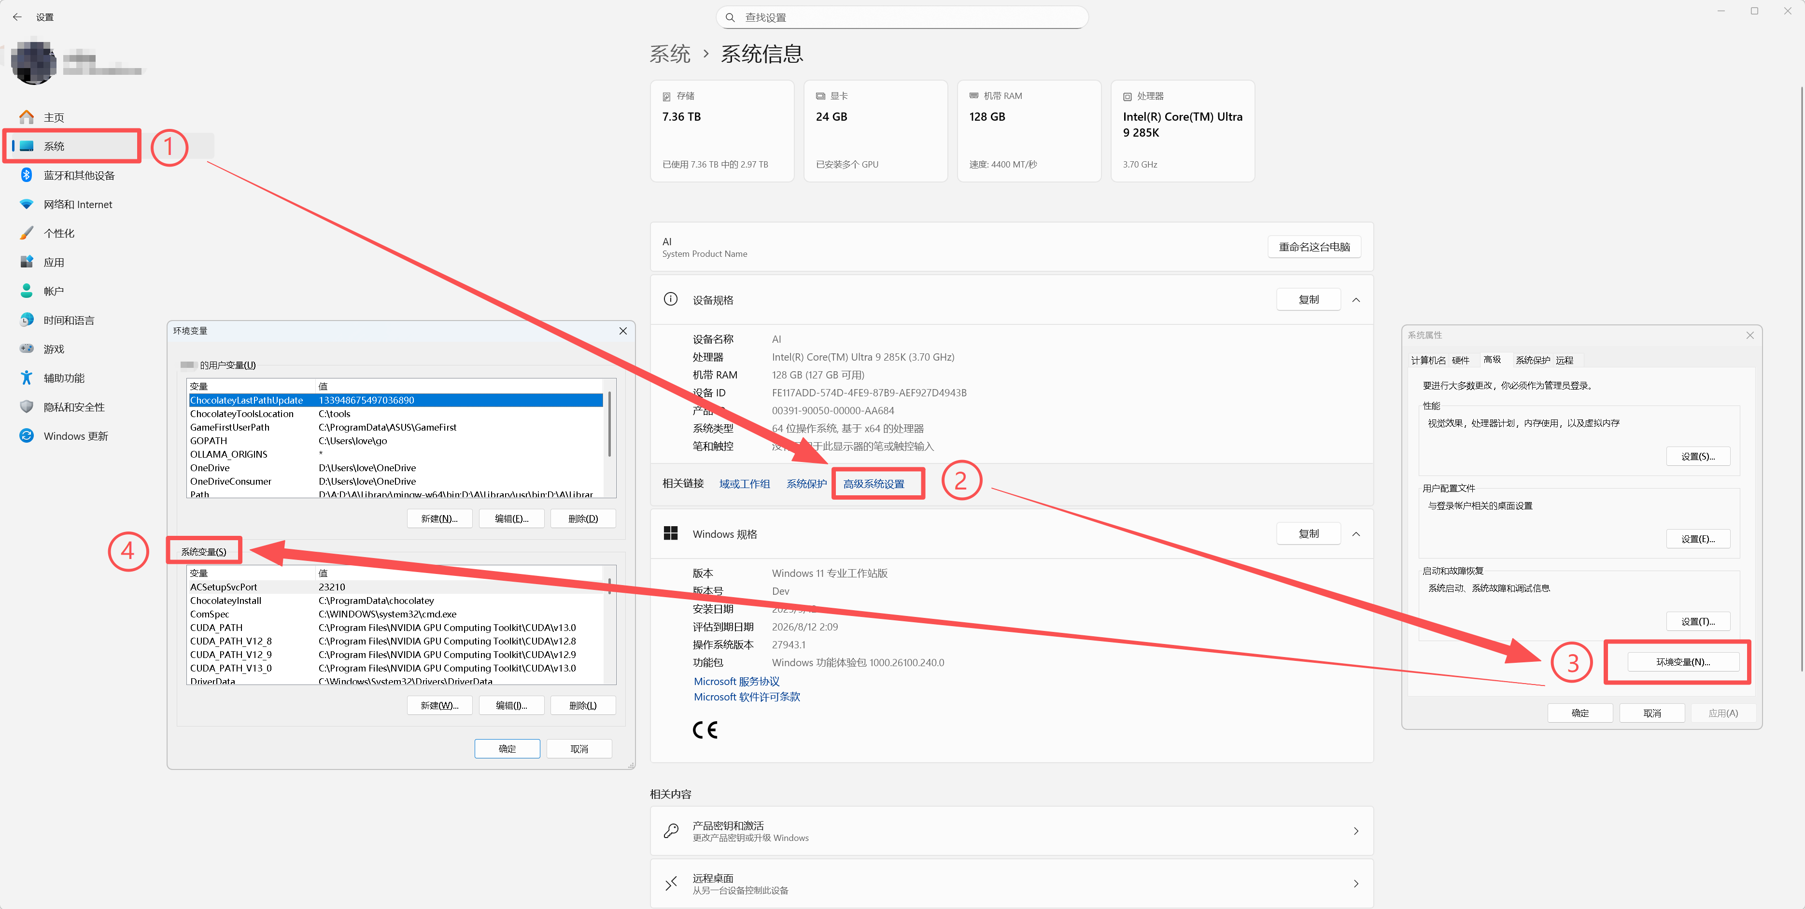Screen dimensions: 1805x909
Task: Click the search magnifier icon
Action: [730, 17]
